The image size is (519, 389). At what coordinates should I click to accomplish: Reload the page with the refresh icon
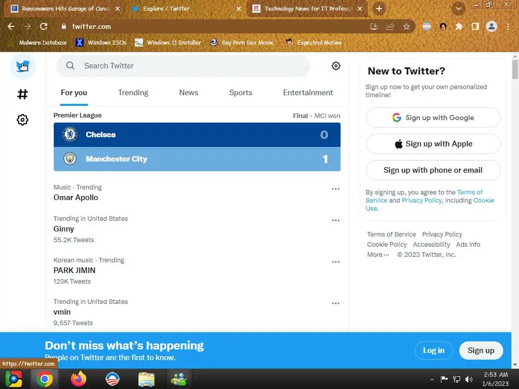tap(44, 26)
